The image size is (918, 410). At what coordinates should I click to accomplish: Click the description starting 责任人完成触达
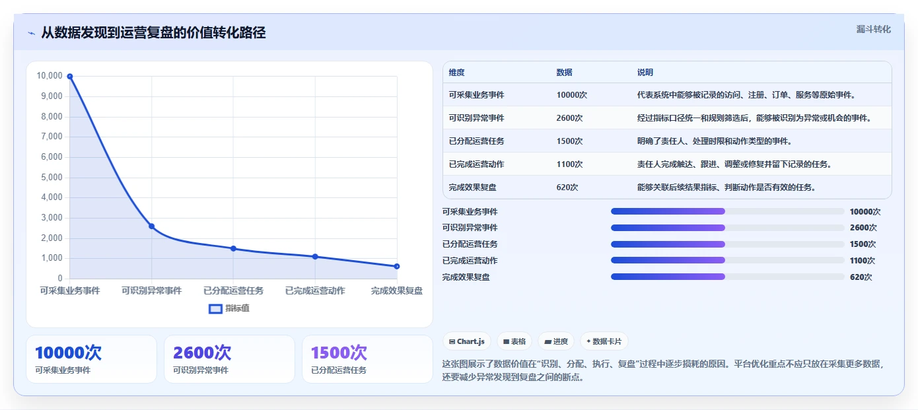point(734,164)
